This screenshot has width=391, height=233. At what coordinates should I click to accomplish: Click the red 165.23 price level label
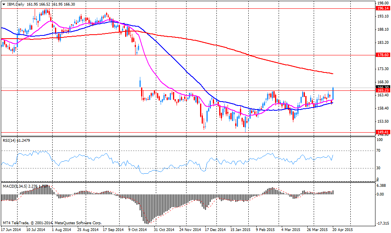(x=383, y=90)
